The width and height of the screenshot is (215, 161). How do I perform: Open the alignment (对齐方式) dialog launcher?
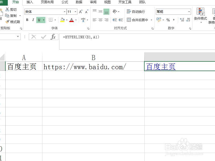(152, 28)
